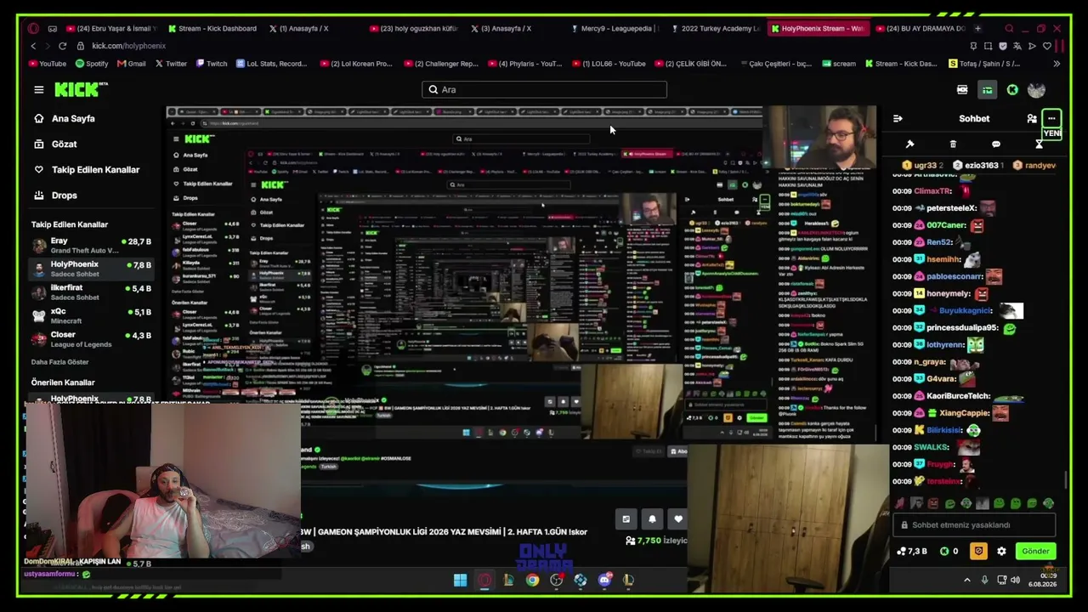The height and width of the screenshot is (612, 1088).
Task: Click the green Gönder send button
Action: tap(1035, 552)
